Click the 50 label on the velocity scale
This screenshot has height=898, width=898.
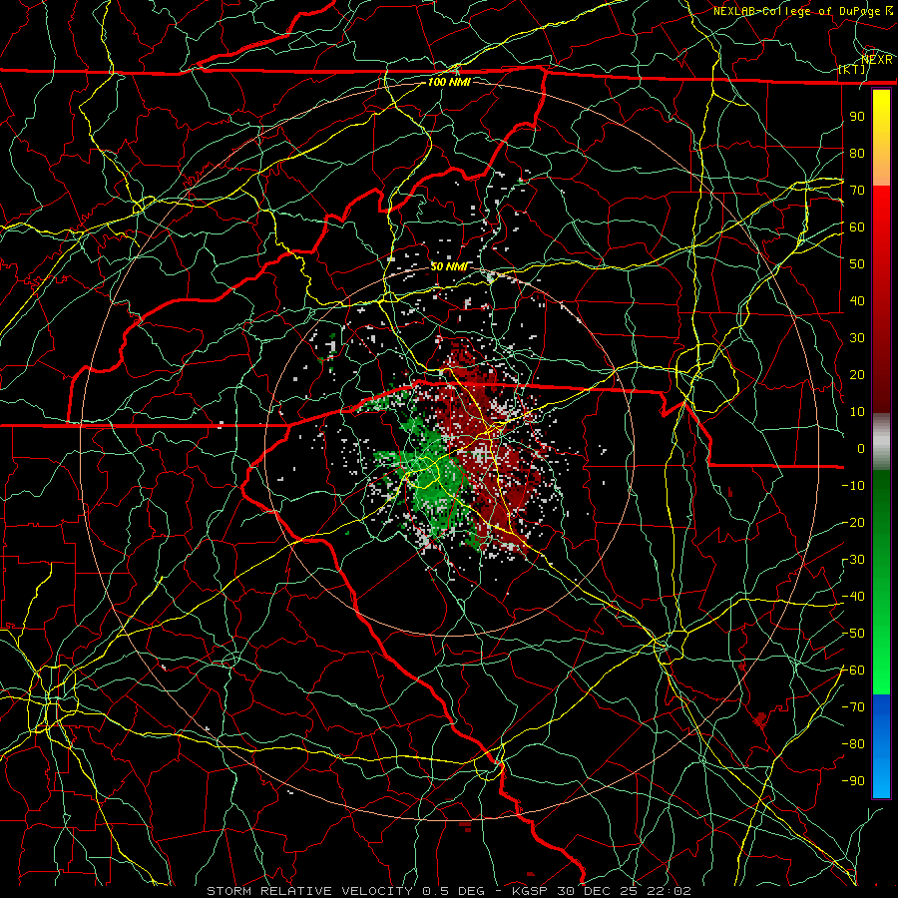pyautogui.click(x=857, y=264)
